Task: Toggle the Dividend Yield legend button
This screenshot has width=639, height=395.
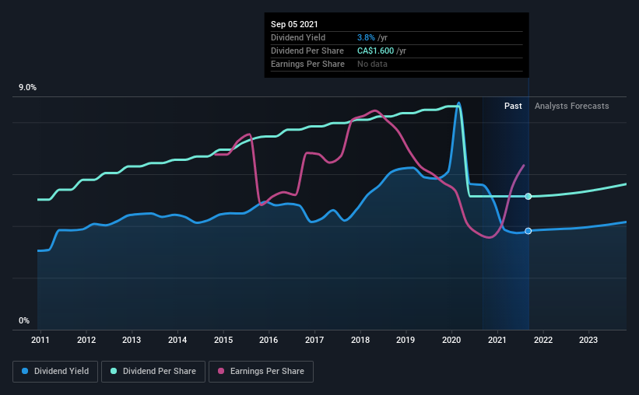Action: tap(55, 372)
